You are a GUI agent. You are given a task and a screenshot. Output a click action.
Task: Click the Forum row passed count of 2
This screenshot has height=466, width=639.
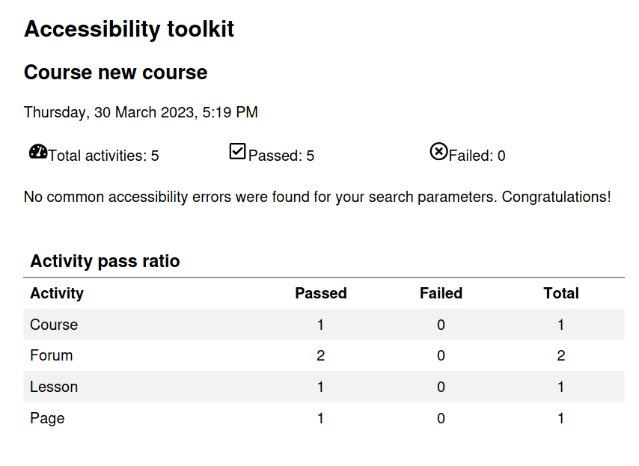321,355
